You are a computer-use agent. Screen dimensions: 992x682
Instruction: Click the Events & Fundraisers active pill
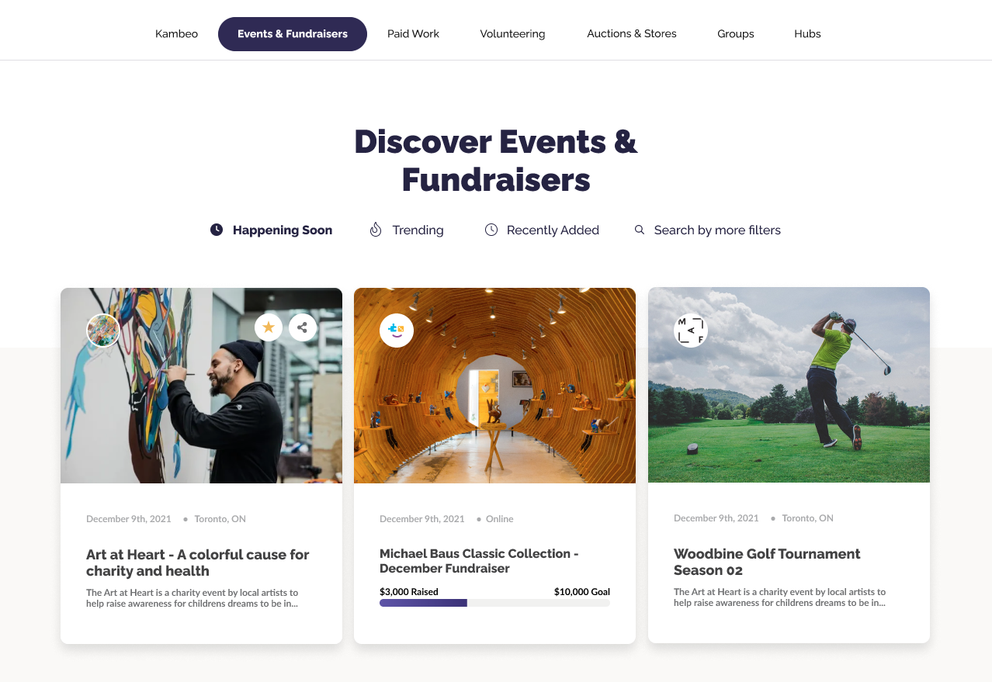pyautogui.click(x=293, y=34)
